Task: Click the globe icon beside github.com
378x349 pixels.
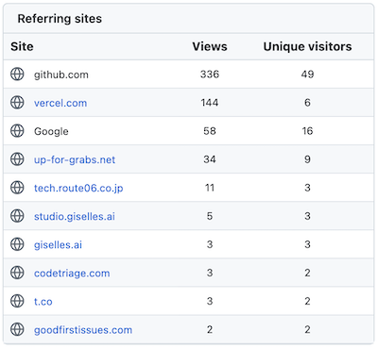Action: 17,75
